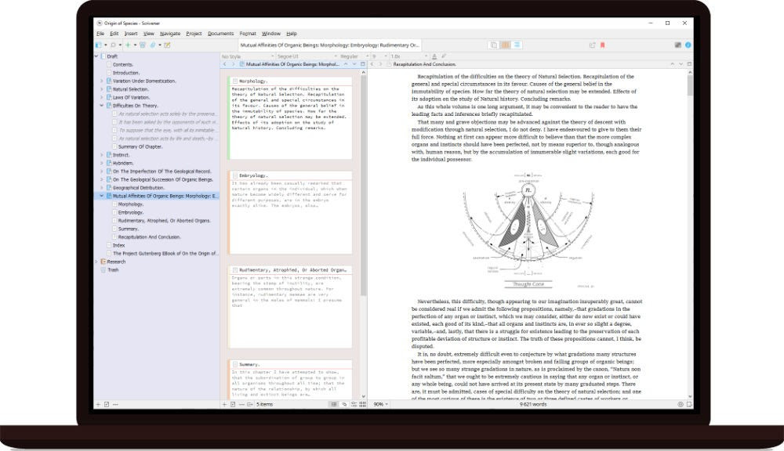Go back in right editor history

pyautogui.click(x=372, y=64)
